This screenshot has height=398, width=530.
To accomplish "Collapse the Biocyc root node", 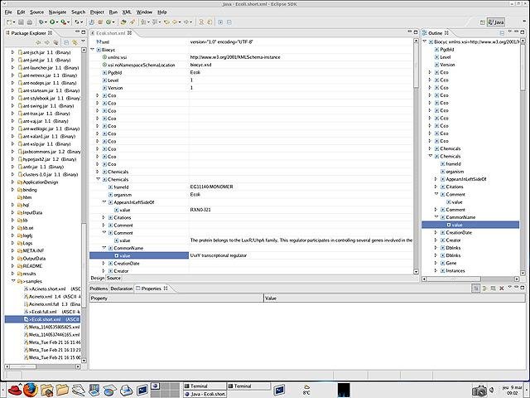I will point(93,50).
